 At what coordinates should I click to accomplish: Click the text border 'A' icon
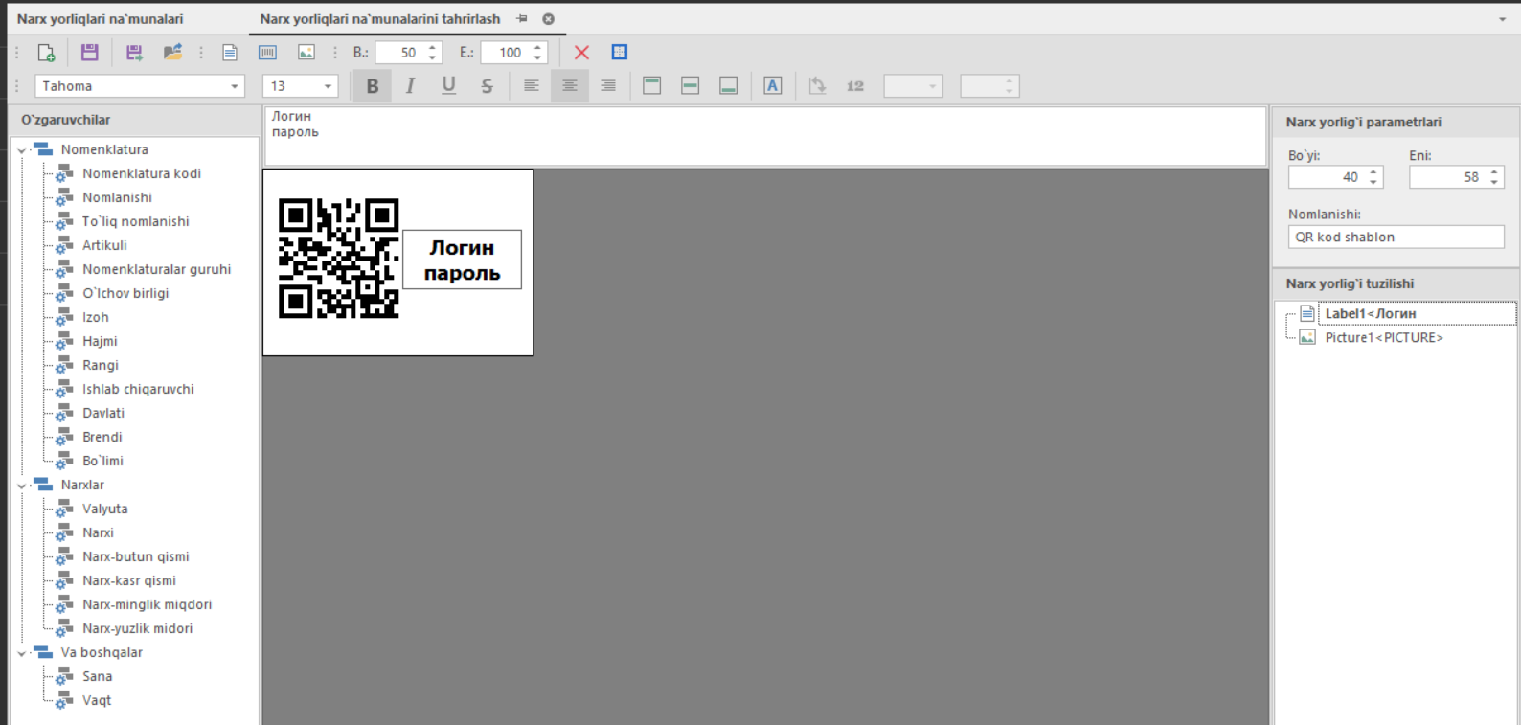[x=773, y=86]
